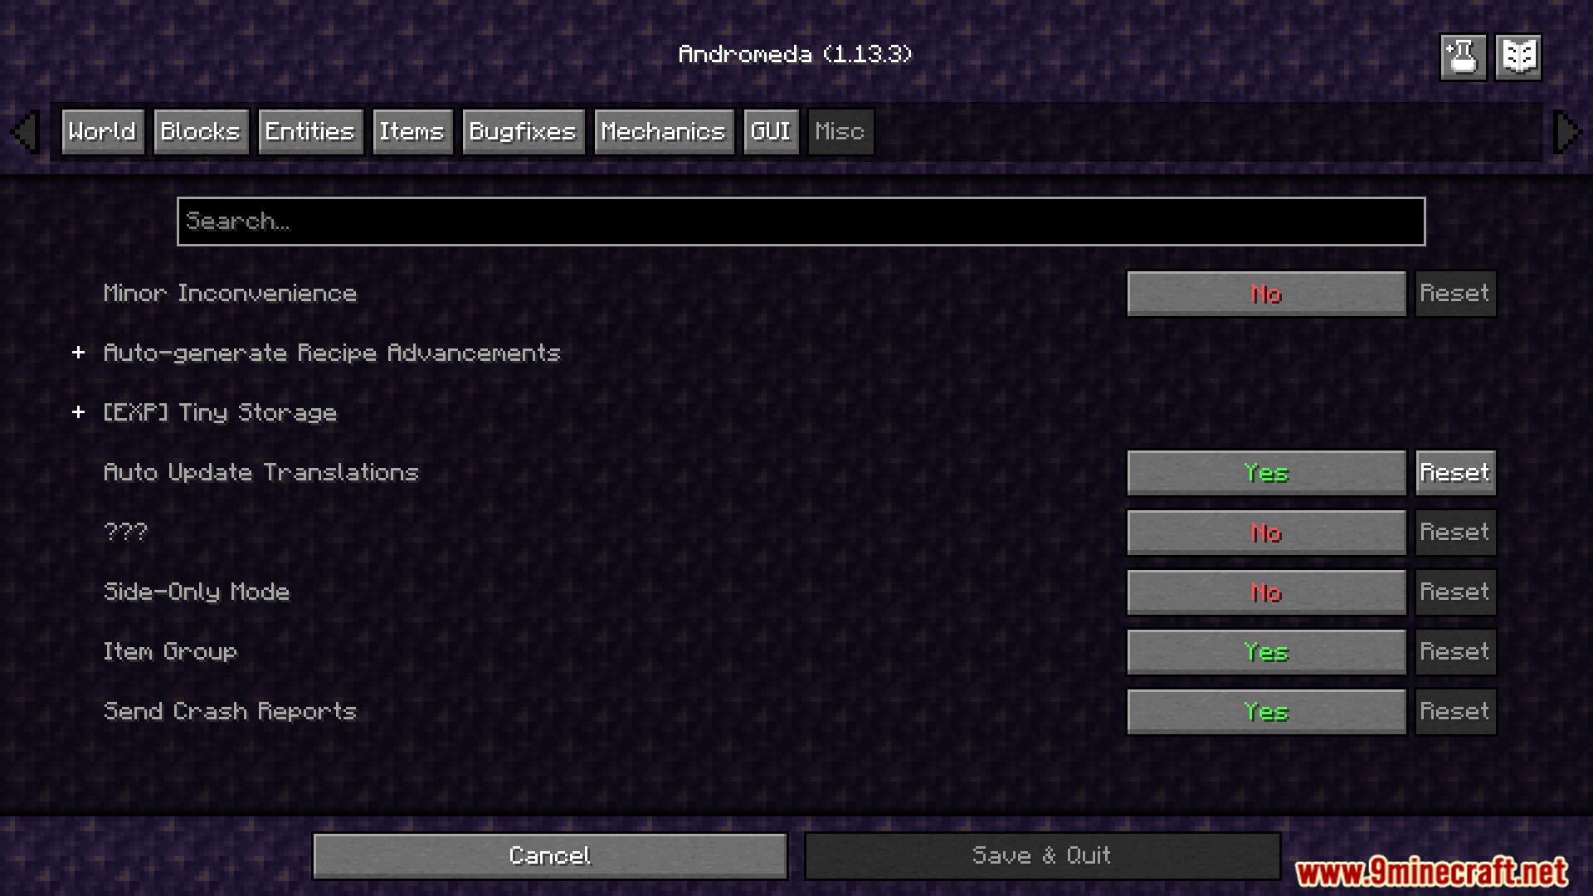Click the GUI tab
Viewport: 1593px width, 896px height.
coord(769,130)
